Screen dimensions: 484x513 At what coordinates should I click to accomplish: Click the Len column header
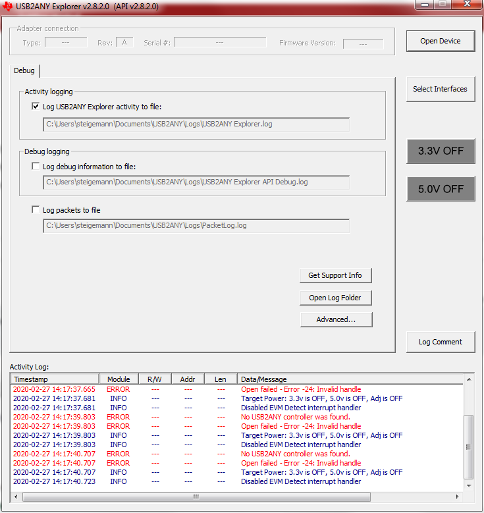(x=221, y=379)
